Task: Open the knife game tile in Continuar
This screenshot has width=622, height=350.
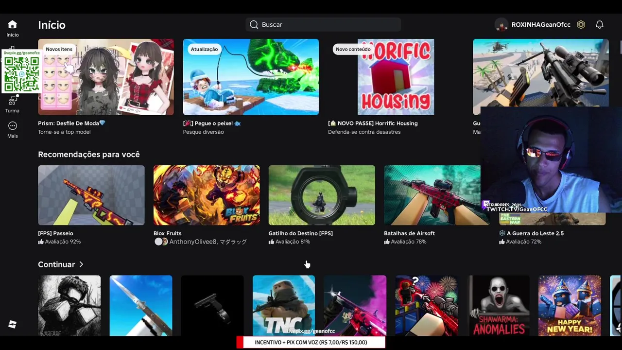Action: point(141,306)
